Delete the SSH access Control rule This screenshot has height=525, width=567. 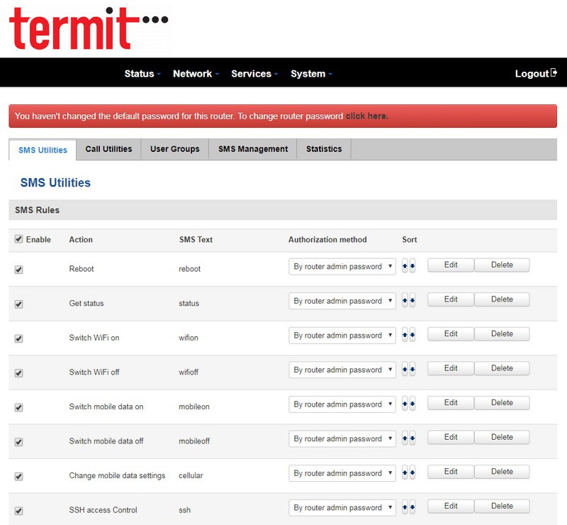(502, 507)
